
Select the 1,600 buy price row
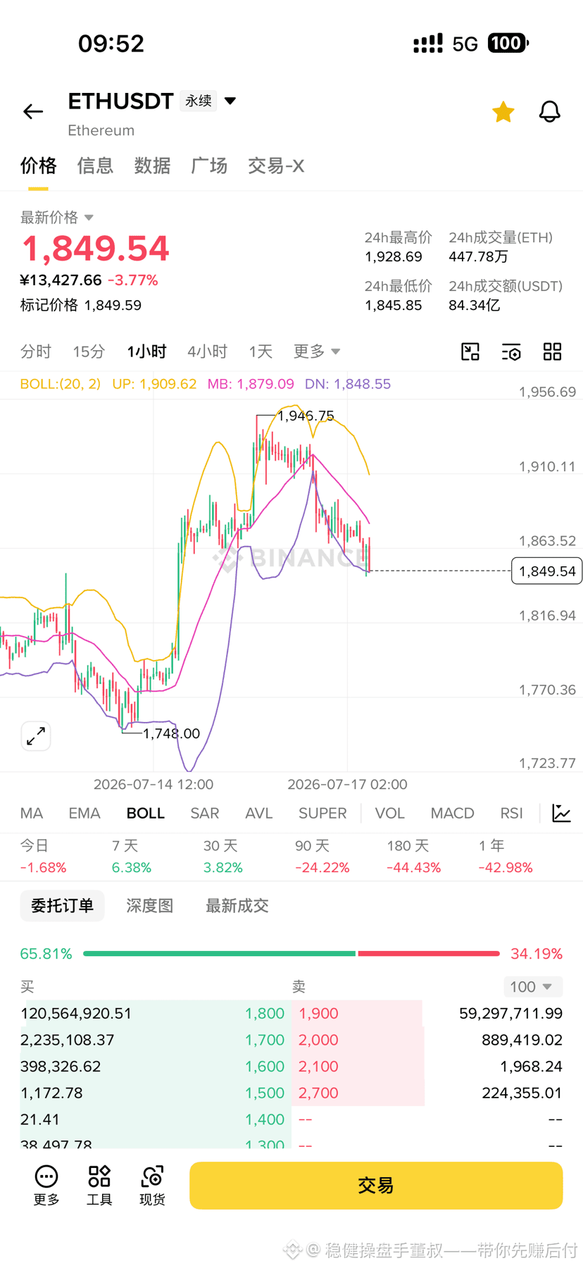[156, 1067]
